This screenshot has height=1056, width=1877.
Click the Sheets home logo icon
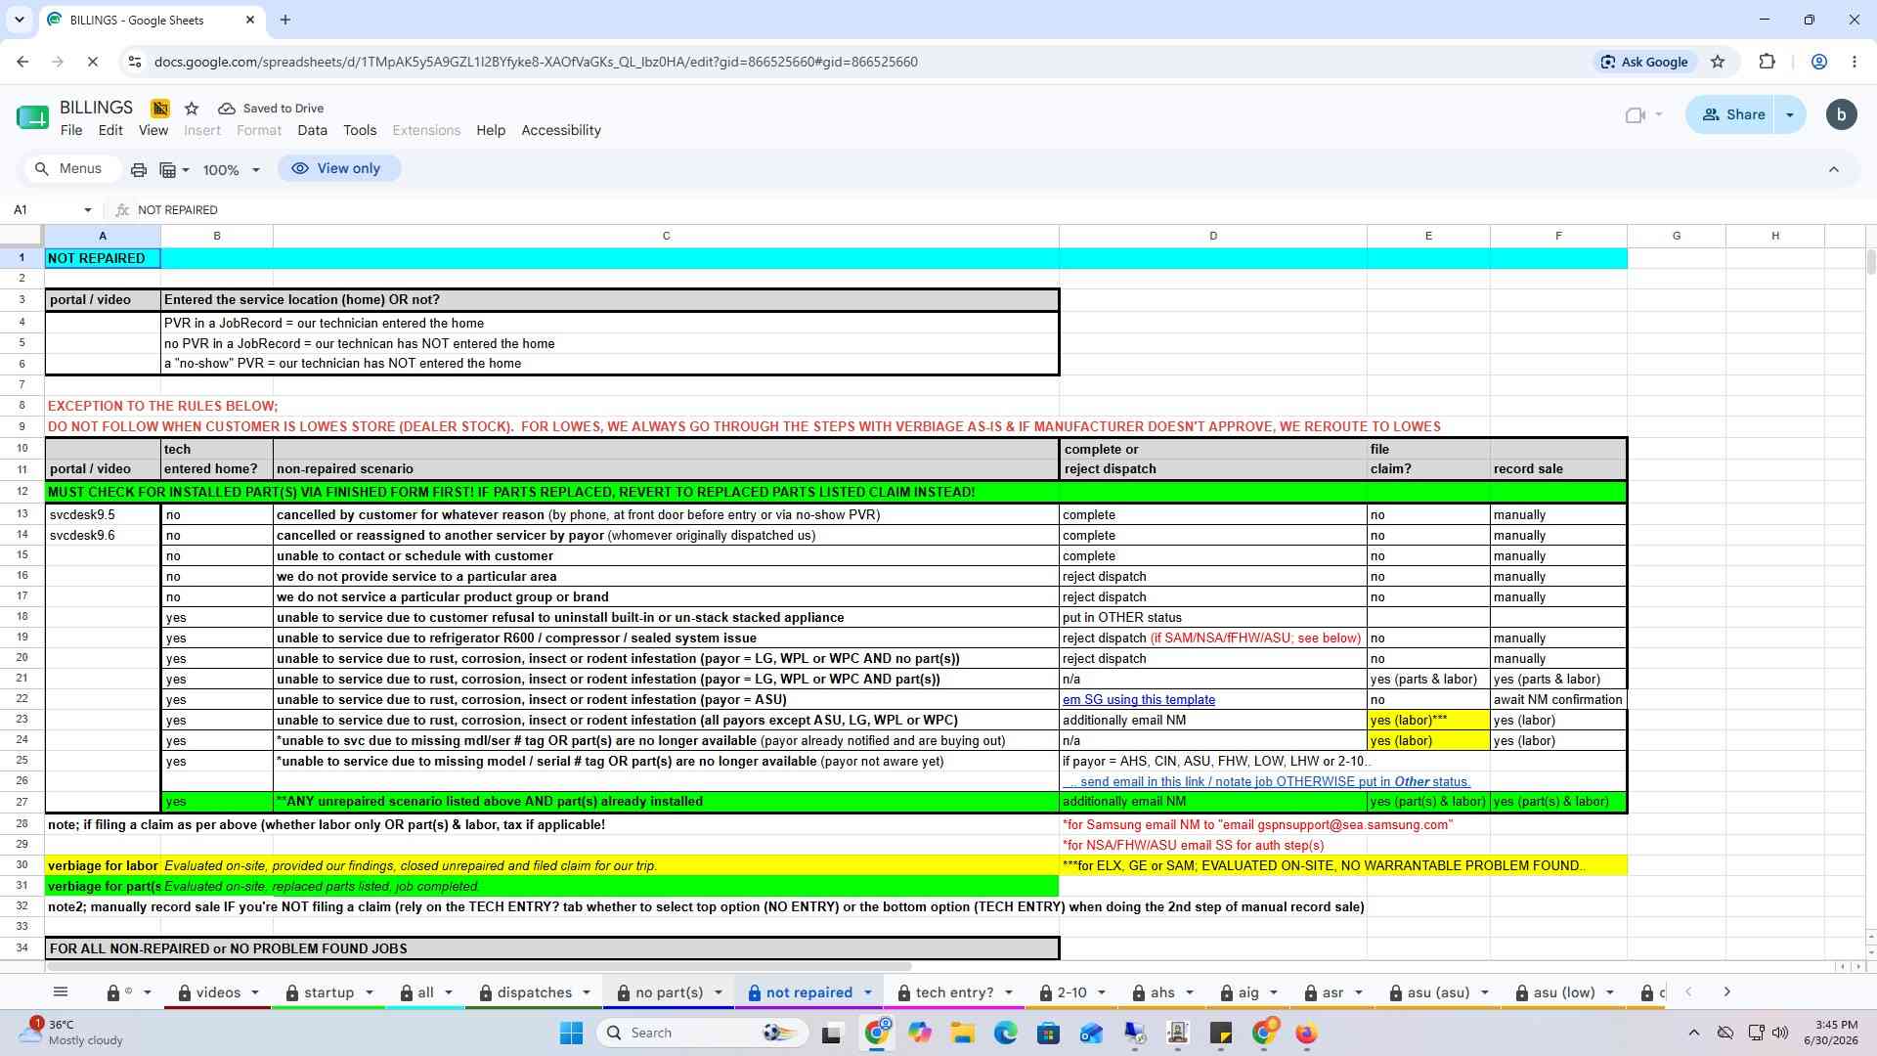32,117
